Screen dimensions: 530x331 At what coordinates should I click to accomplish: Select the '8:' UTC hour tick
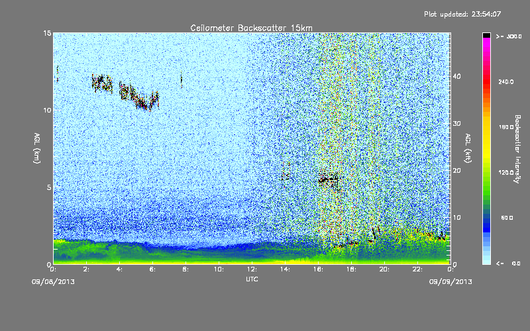pos(186,269)
